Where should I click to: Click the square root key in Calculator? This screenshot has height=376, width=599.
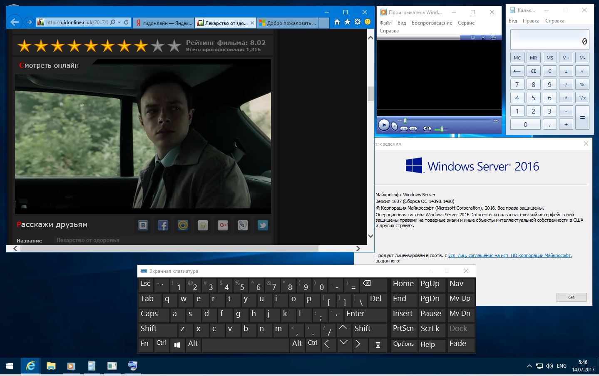pyautogui.click(x=582, y=71)
